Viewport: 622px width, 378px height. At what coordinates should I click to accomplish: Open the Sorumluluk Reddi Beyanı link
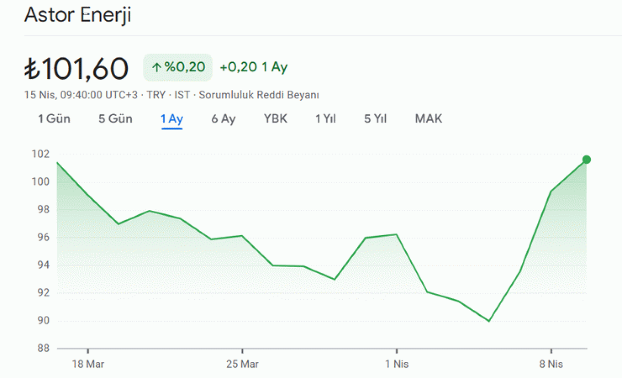click(x=259, y=95)
